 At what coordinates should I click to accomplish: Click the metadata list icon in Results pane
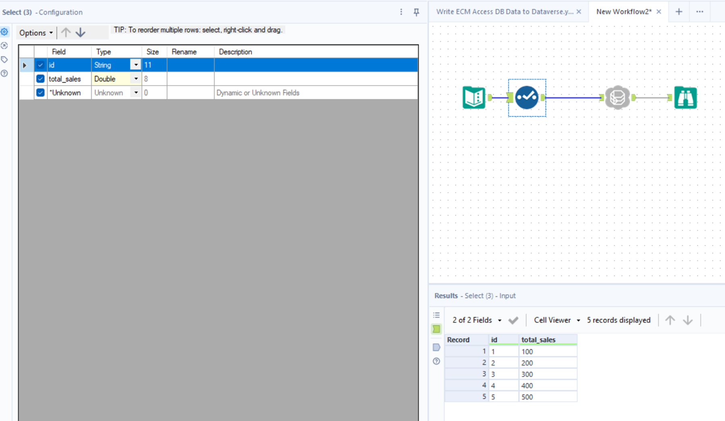(436, 315)
